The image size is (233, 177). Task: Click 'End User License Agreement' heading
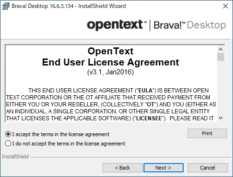point(110,62)
